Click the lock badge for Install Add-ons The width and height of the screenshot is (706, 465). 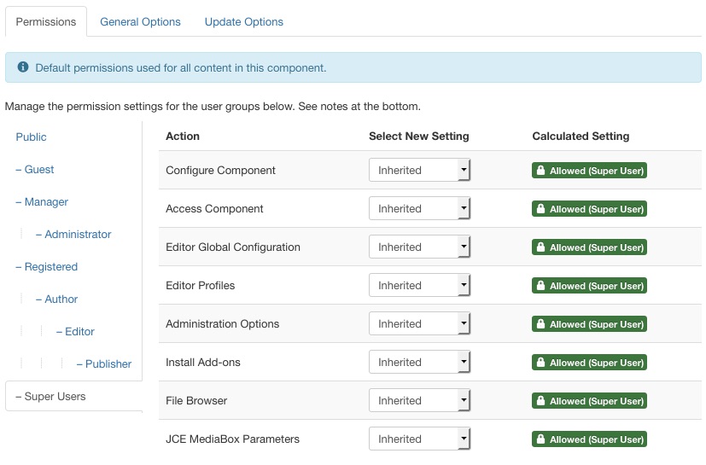589,363
